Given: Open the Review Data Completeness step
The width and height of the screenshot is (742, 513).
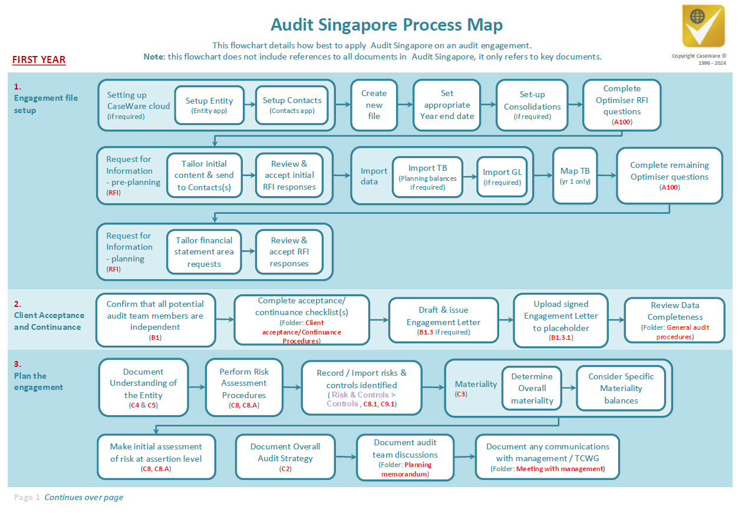Looking at the screenshot, I should coord(674,320).
